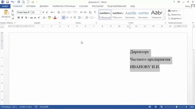This screenshot has width=195, height=109.
Task: Apply the Название title style
Action: point(156,15)
